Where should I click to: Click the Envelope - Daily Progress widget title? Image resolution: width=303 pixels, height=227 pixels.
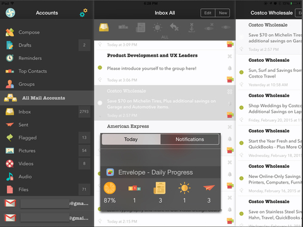155,172
